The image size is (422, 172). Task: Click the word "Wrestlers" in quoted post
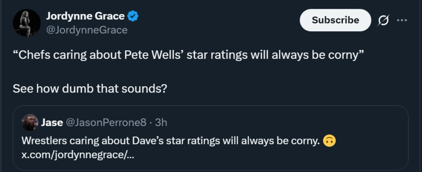pyautogui.click(x=41, y=140)
